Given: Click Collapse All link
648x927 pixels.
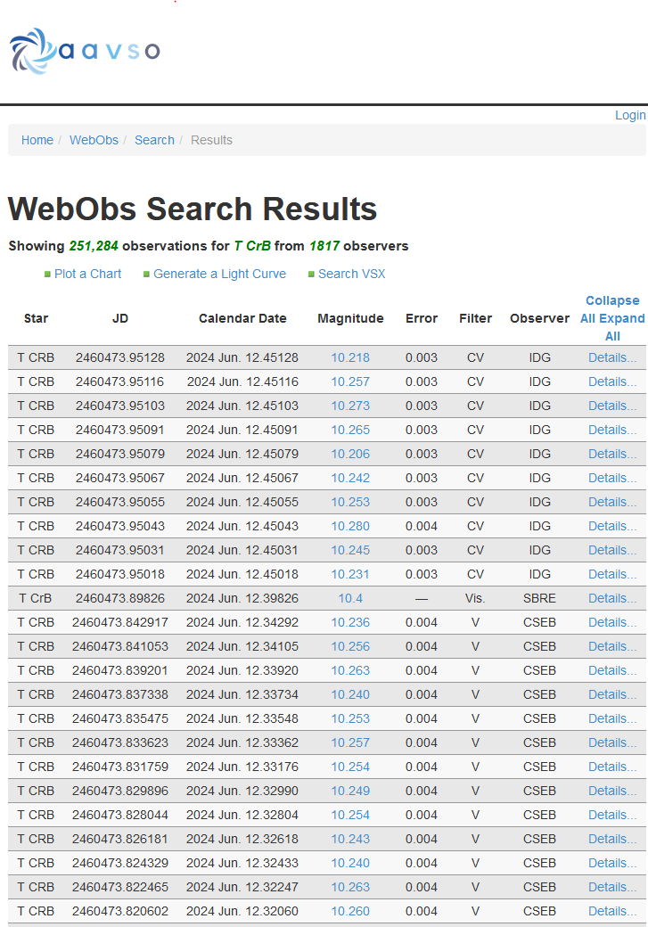Looking at the screenshot, I should point(612,301).
